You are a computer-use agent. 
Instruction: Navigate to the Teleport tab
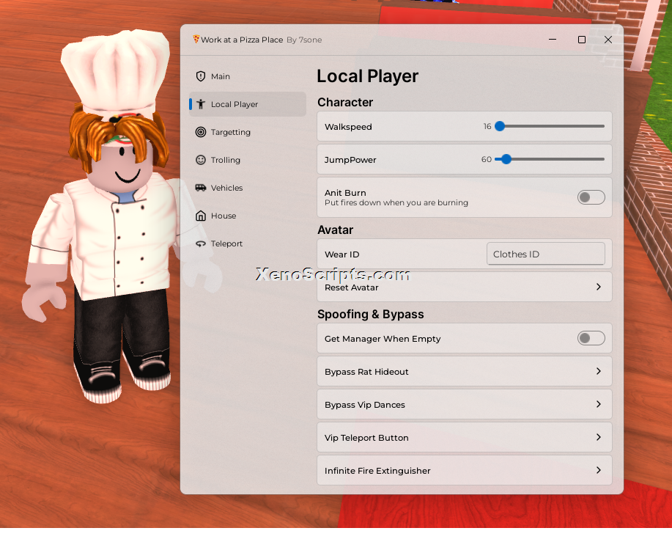226,243
